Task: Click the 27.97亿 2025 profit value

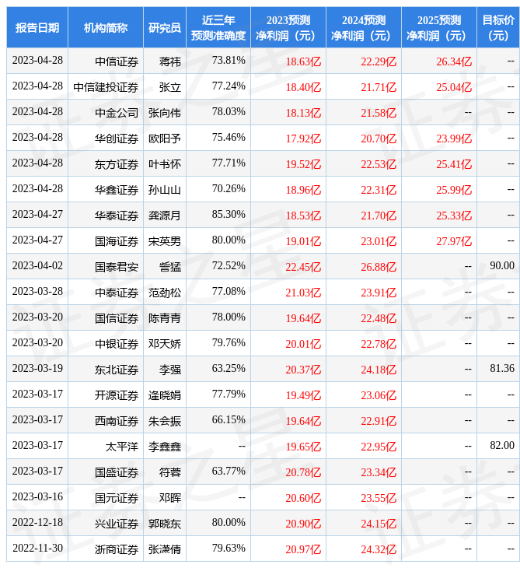Action: click(454, 241)
